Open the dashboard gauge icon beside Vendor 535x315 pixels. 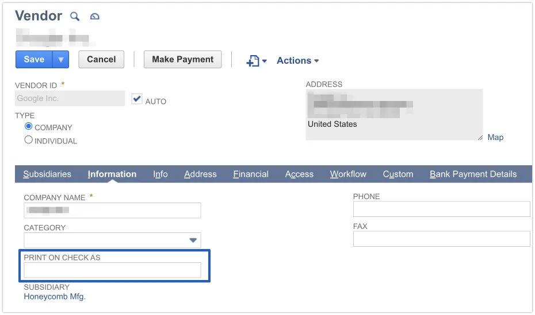(94, 16)
